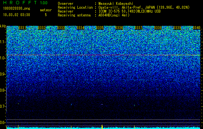Image resolution: width=203 pixels, height=129 pixels.
Task: Click the 0.6 frequency axis label
Action: coord(3,123)
